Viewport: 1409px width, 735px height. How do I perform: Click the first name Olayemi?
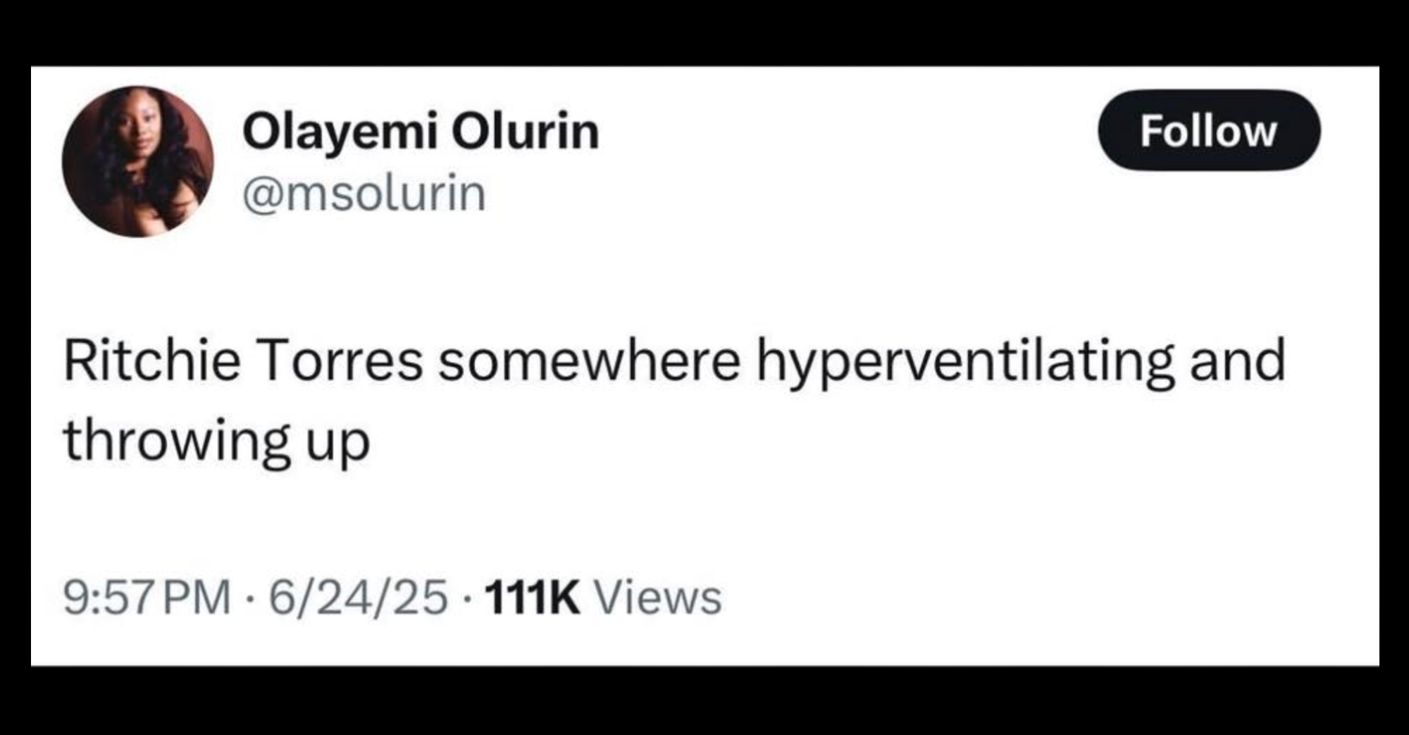[340, 132]
